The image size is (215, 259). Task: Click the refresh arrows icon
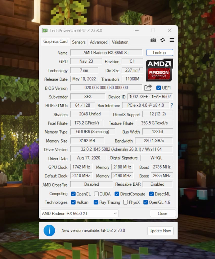coord(162,40)
